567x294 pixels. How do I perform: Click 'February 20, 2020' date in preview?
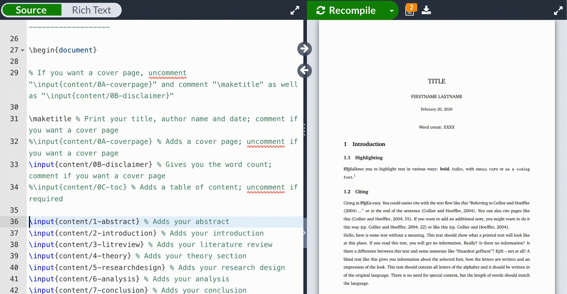(436, 109)
